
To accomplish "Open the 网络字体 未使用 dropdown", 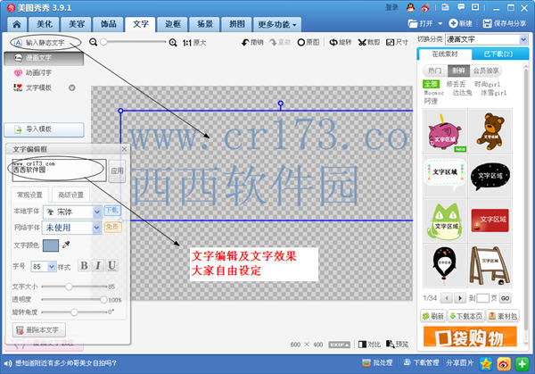I will click(x=71, y=228).
